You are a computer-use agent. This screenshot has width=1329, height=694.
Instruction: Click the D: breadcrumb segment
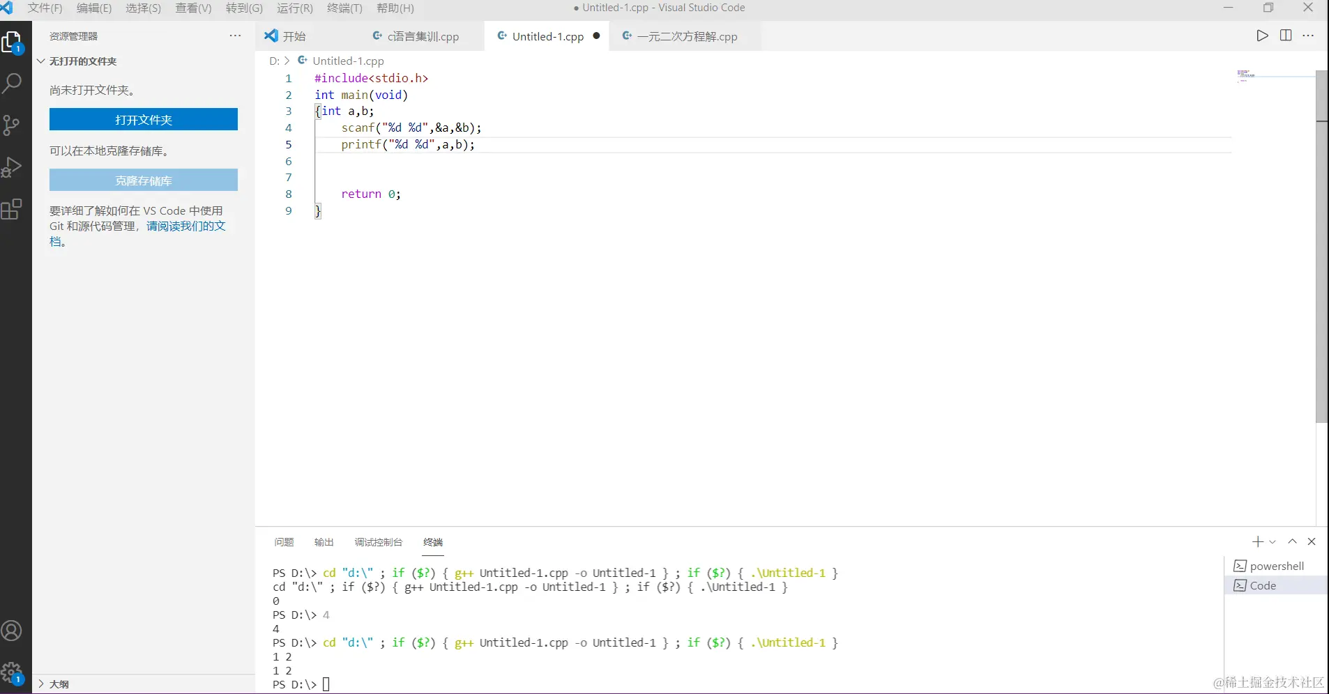(274, 61)
